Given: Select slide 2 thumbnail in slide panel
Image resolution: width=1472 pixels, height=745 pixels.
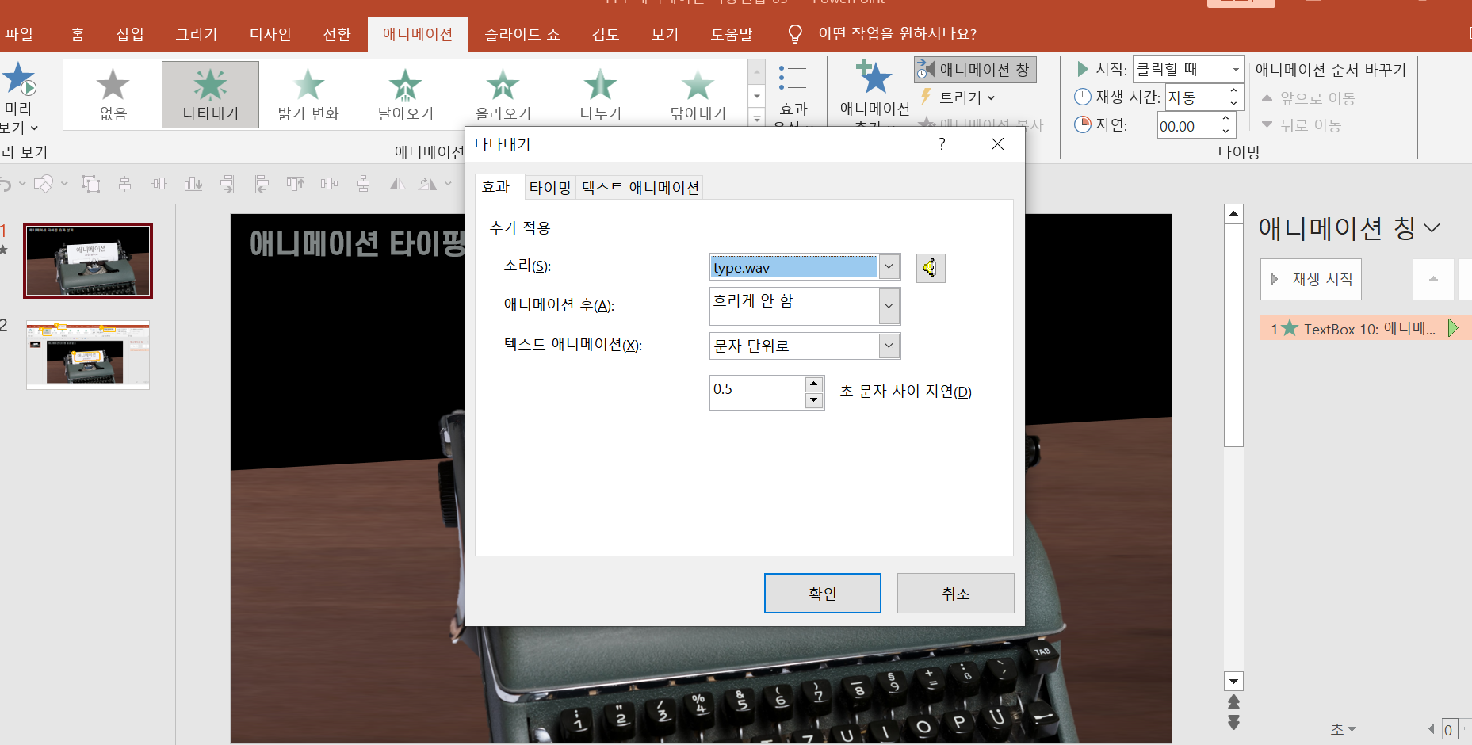Looking at the screenshot, I should pyautogui.click(x=87, y=354).
